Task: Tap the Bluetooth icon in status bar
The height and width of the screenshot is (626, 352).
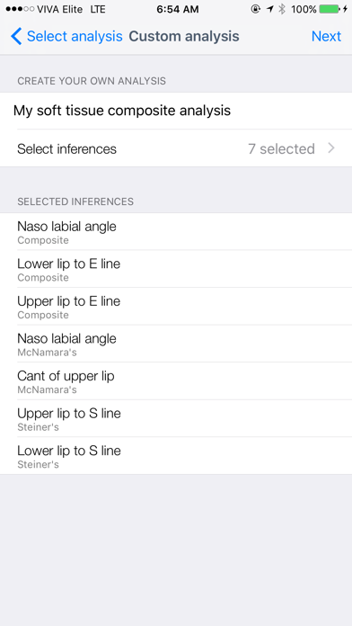Action: (282, 9)
